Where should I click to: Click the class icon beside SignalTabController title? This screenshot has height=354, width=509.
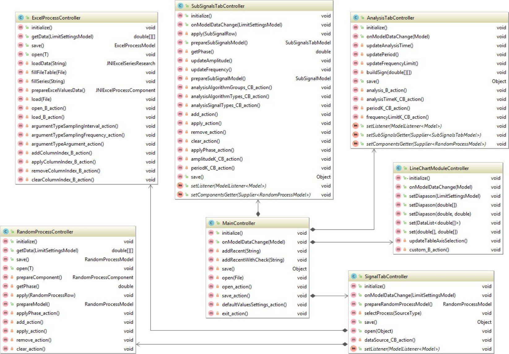pyautogui.click(x=354, y=276)
